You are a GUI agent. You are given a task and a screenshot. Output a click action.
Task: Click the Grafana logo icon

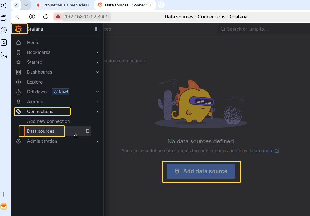(19, 29)
